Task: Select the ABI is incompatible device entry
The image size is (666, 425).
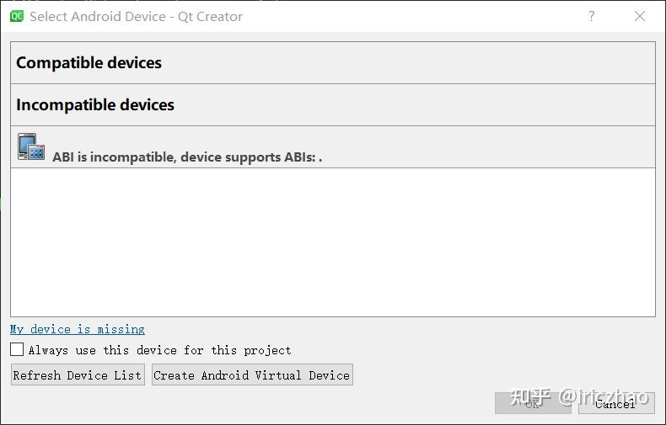Action: point(187,157)
